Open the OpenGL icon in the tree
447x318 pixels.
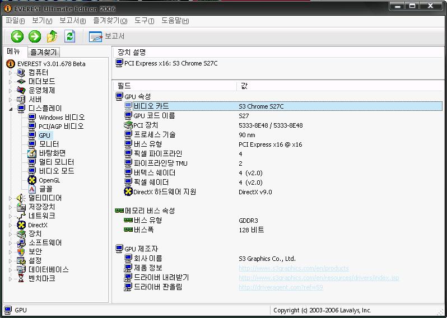[32, 180]
